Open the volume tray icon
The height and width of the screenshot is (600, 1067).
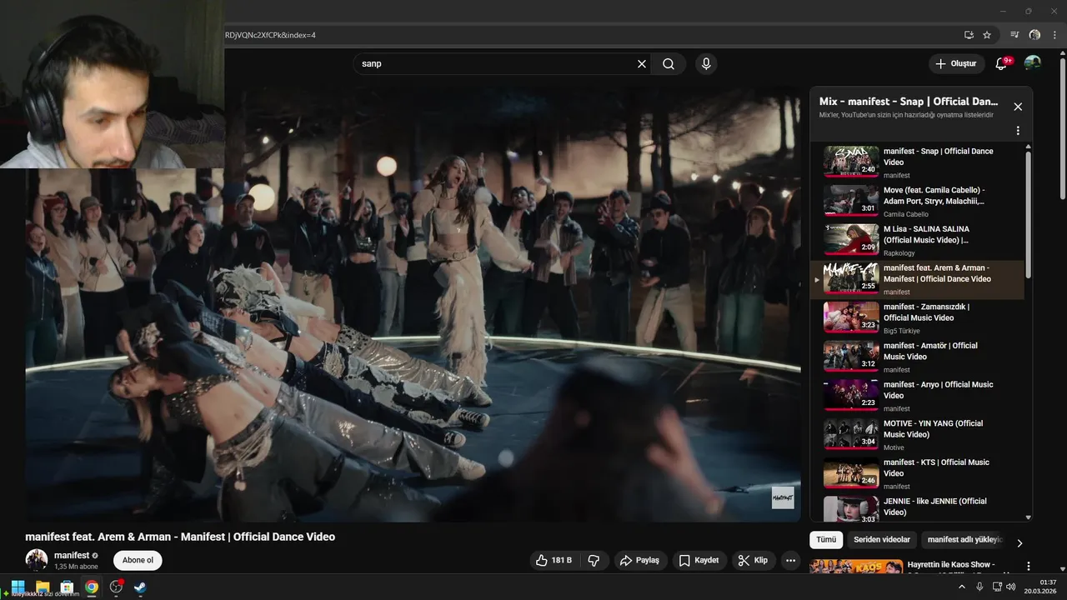1011,587
